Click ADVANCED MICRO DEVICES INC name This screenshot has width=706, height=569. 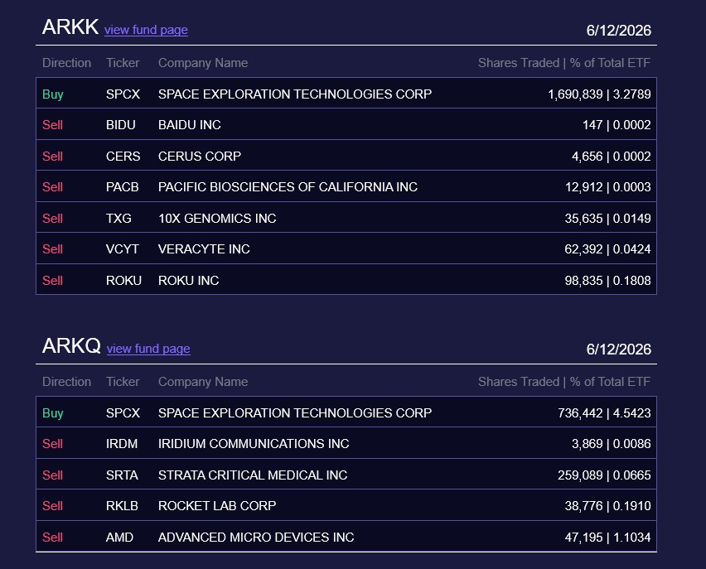tap(256, 537)
